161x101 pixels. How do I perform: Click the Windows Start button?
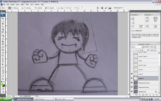6,99
